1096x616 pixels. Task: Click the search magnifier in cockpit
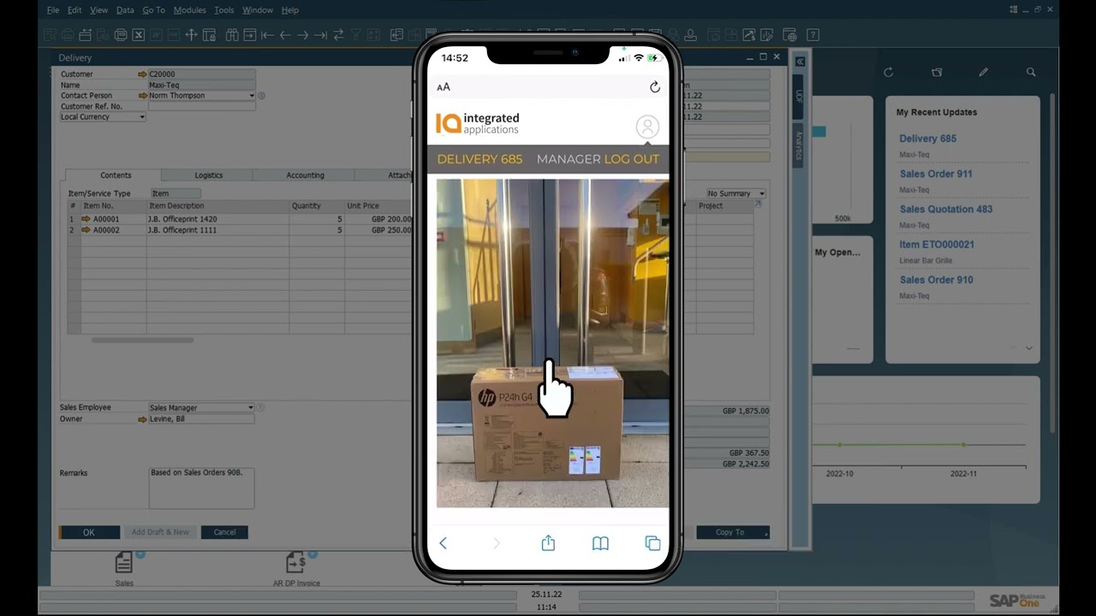(1031, 73)
